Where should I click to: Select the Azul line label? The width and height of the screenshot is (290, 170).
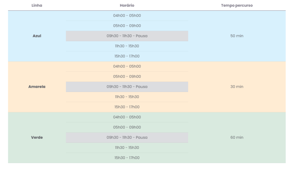point(37,36)
